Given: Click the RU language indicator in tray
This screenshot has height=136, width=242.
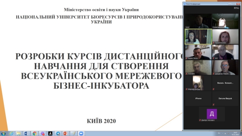Looking at the screenshot, I should [219, 133].
